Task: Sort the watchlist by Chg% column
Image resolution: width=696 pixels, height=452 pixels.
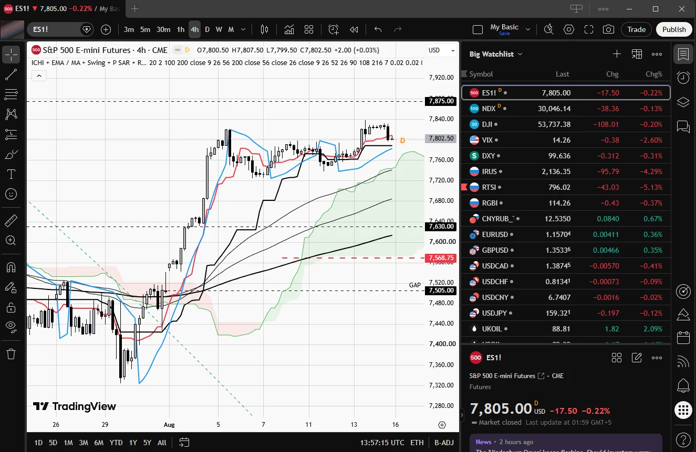Action: coord(654,74)
